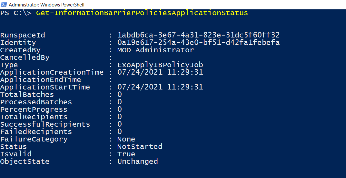Click the ApplicationStartTime timestamp value

(160, 87)
